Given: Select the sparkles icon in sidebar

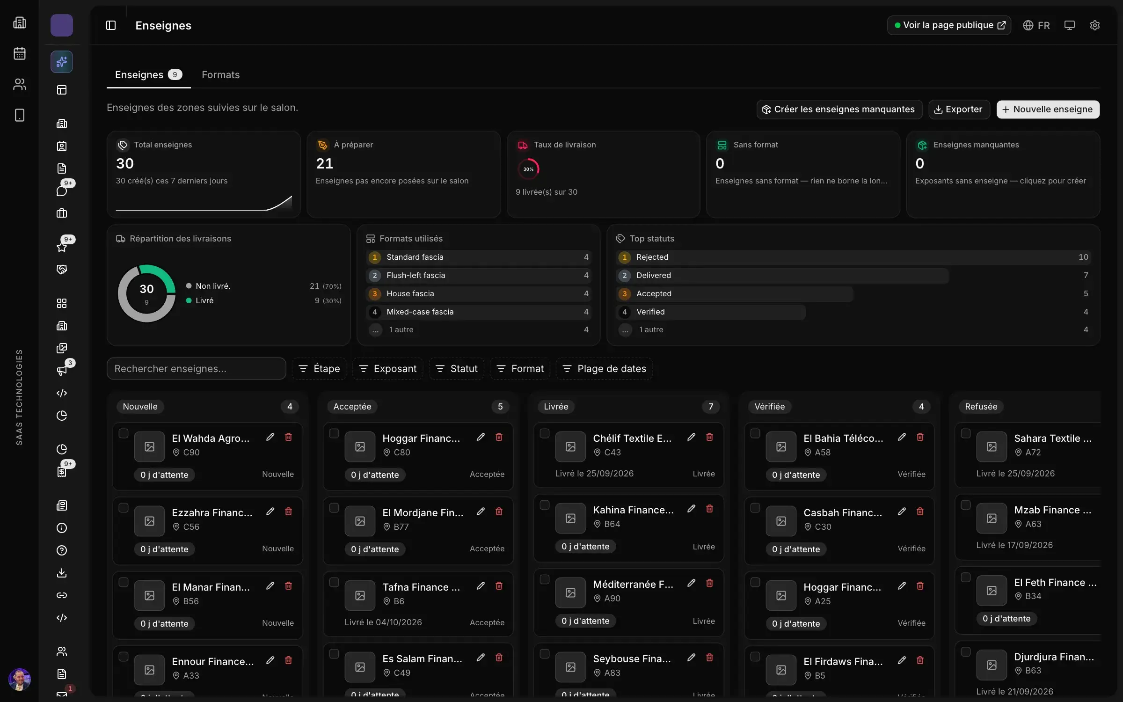Looking at the screenshot, I should coord(62,62).
